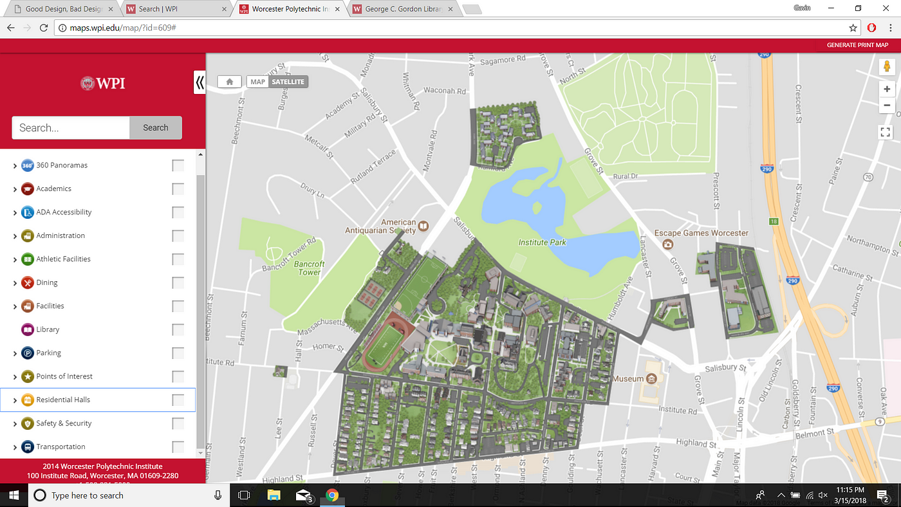Toggle fullscreen map view
The width and height of the screenshot is (901, 507).
[x=886, y=133]
